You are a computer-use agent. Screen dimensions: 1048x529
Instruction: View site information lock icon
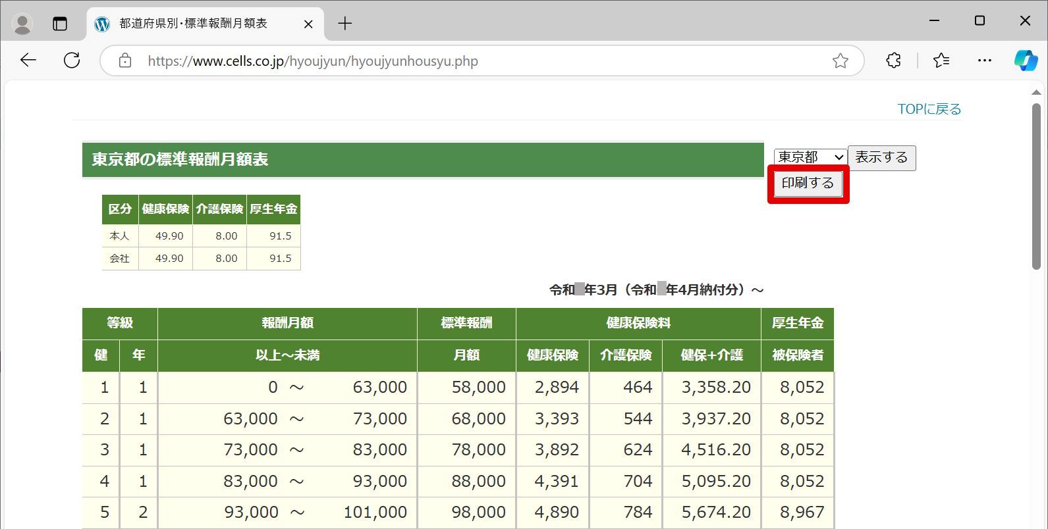(125, 61)
